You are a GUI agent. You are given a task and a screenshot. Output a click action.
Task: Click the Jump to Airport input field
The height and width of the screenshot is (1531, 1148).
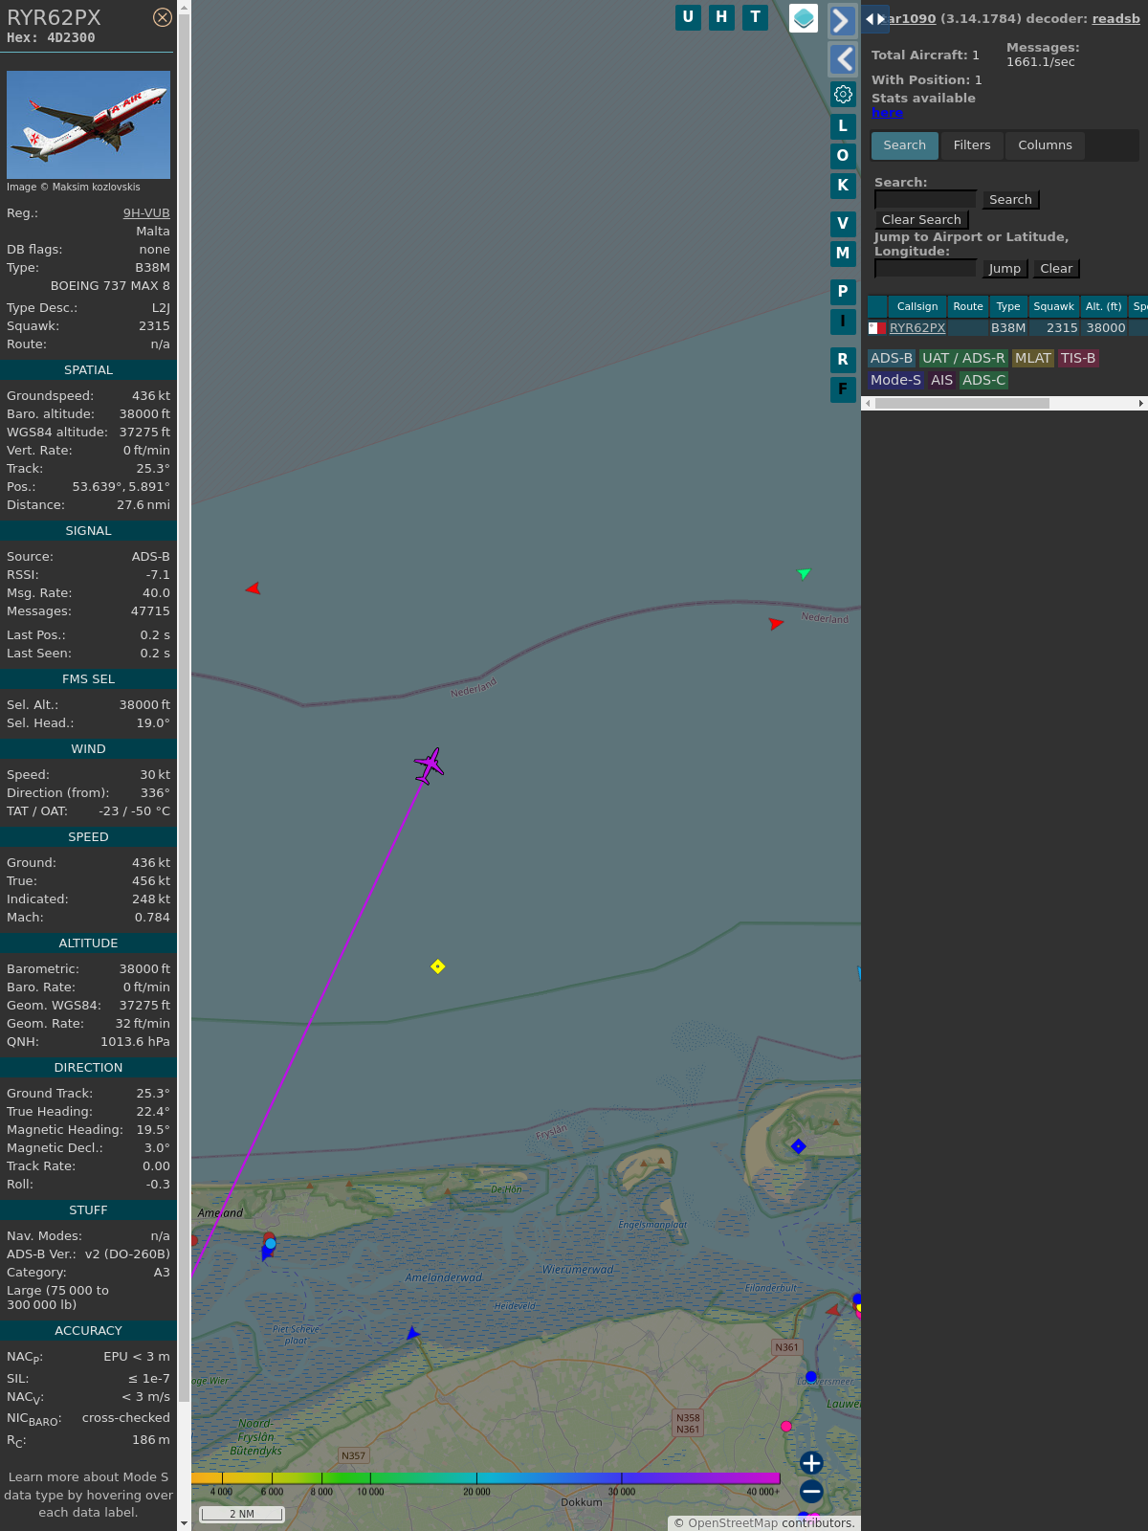pyautogui.click(x=925, y=269)
